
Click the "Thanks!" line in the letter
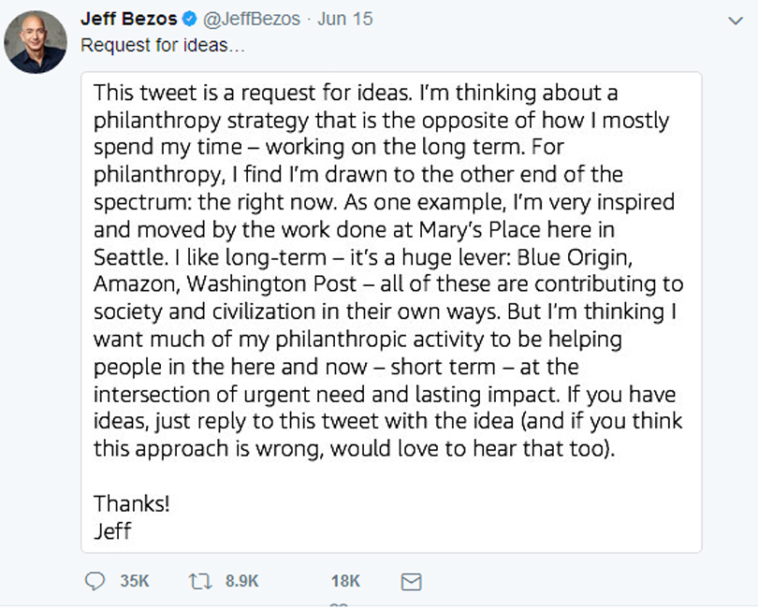132,503
